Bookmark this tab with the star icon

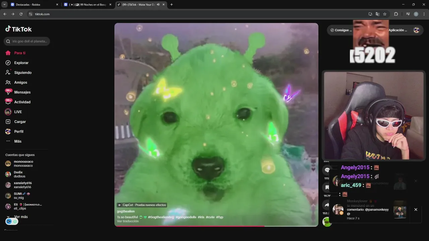pos(385,14)
